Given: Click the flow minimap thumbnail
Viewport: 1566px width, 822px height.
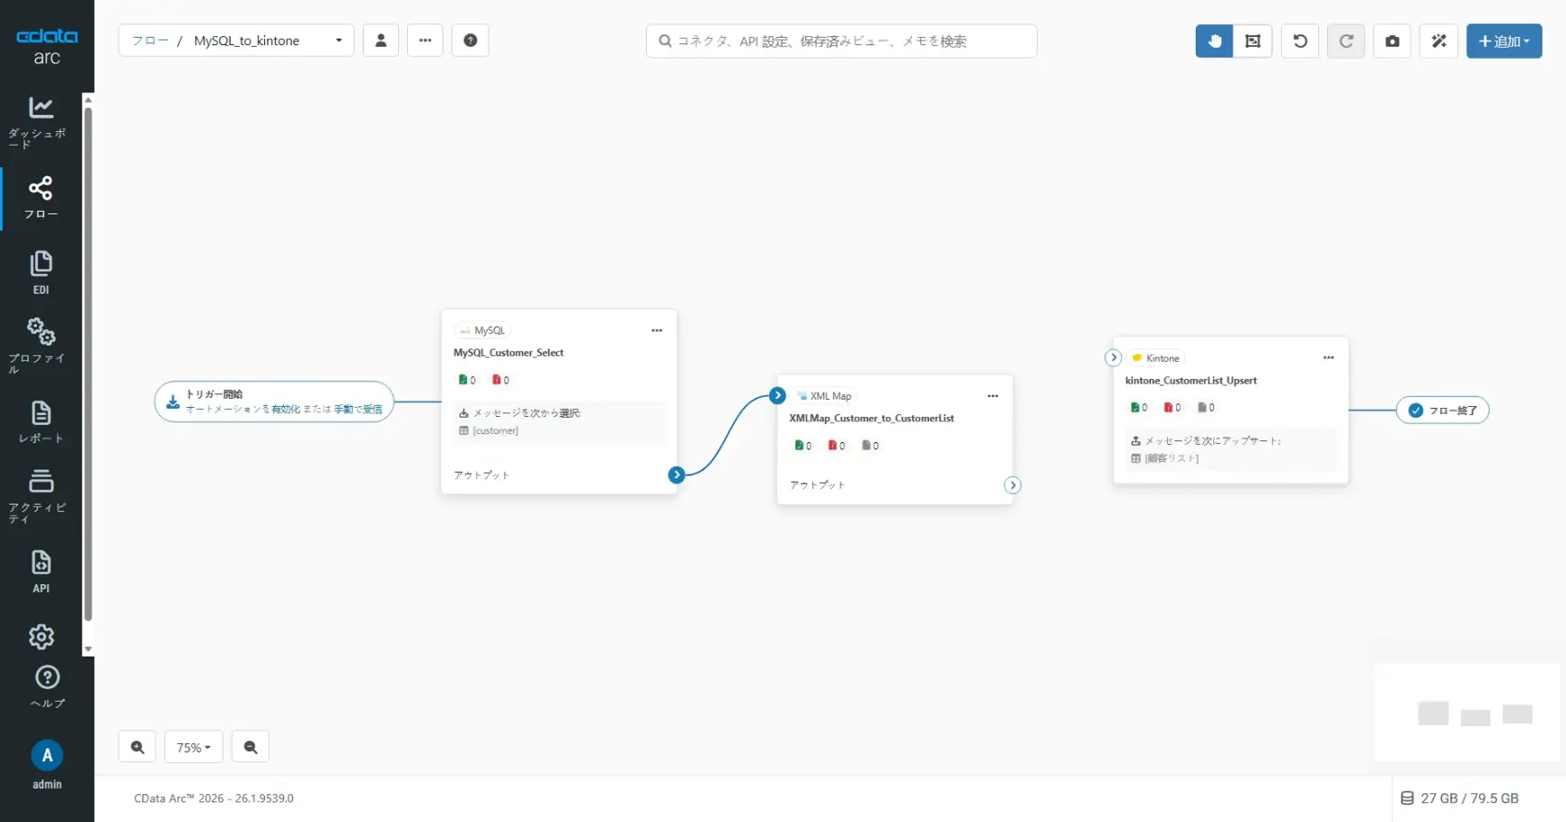Looking at the screenshot, I should (x=1466, y=712).
